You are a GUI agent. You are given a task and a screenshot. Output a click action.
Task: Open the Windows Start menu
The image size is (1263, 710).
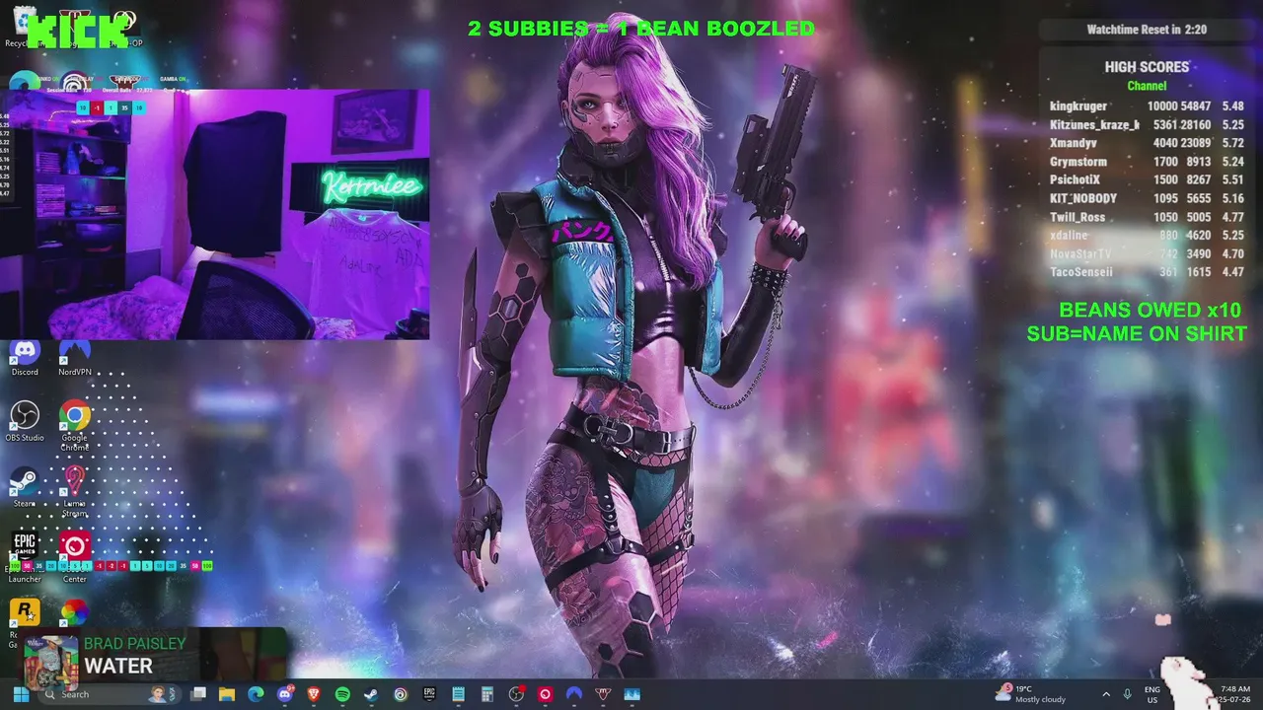coord(21,694)
